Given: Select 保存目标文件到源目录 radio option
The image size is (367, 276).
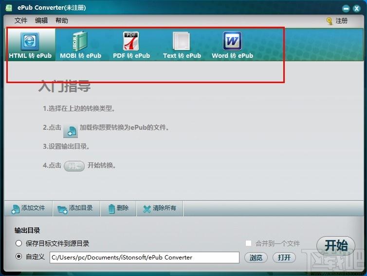Looking at the screenshot, I should coord(19,243).
